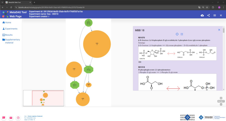Open the browser three-dot menu
The image size is (226, 121).
click(224, 7)
